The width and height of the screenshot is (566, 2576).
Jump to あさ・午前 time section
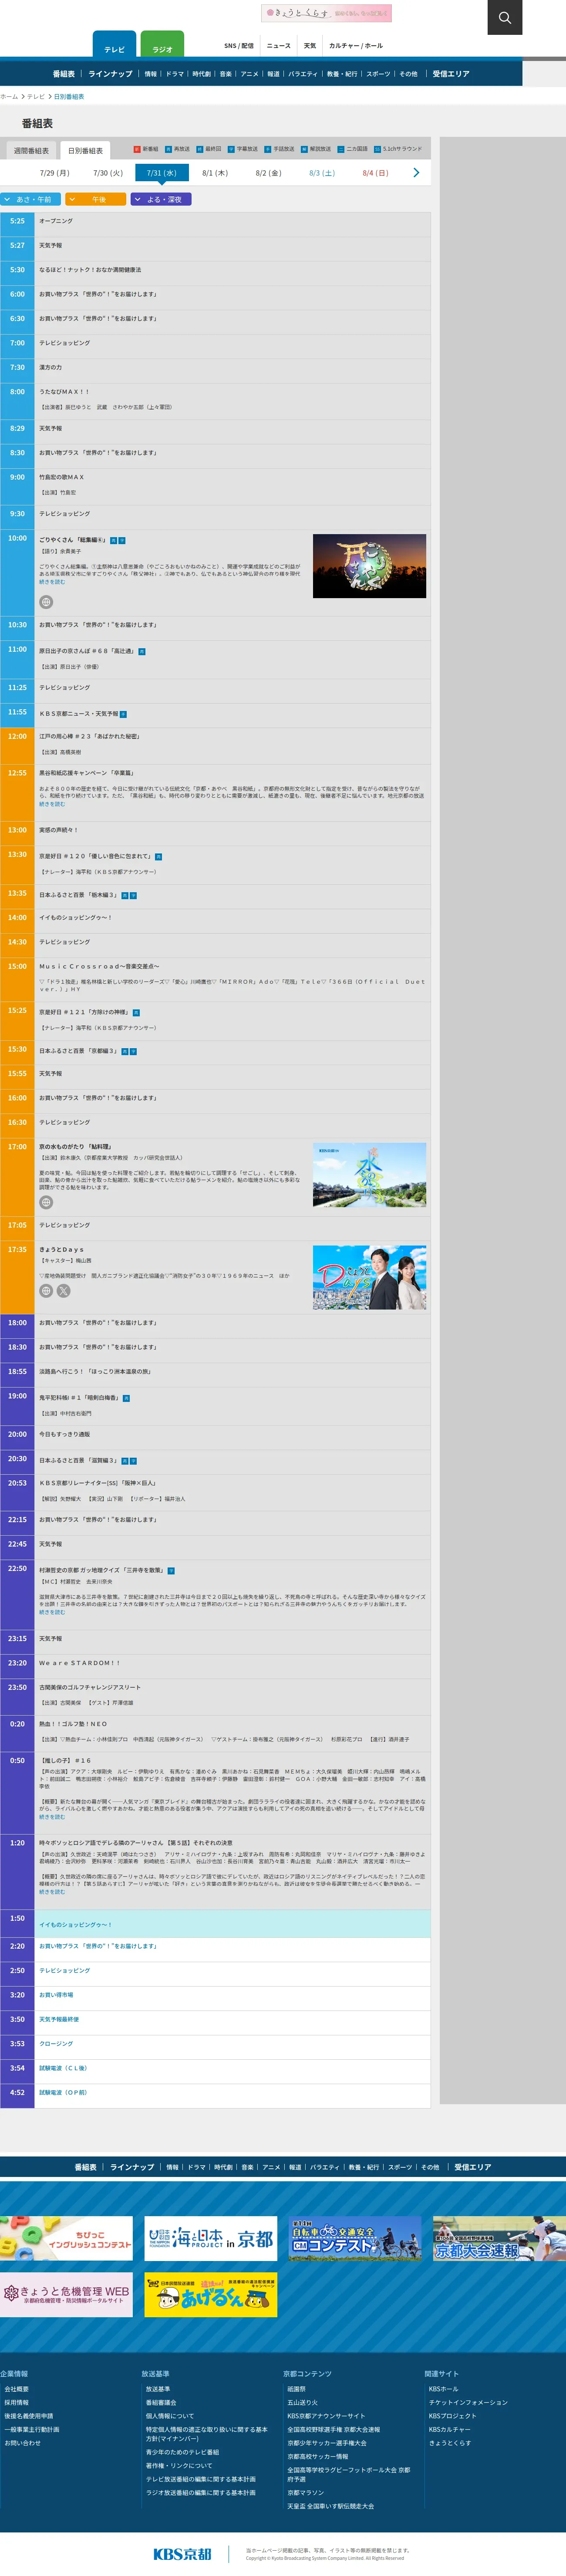pyautogui.click(x=31, y=199)
